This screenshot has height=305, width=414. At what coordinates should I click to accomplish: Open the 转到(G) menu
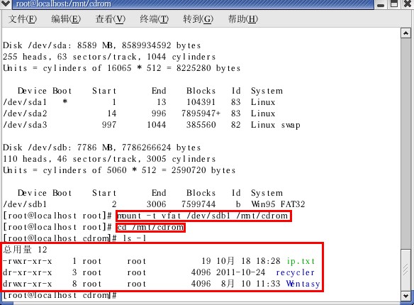coord(198,19)
